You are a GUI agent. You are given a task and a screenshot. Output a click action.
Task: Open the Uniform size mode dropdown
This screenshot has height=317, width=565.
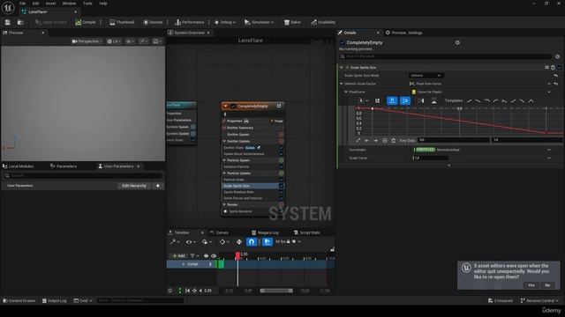pos(426,76)
